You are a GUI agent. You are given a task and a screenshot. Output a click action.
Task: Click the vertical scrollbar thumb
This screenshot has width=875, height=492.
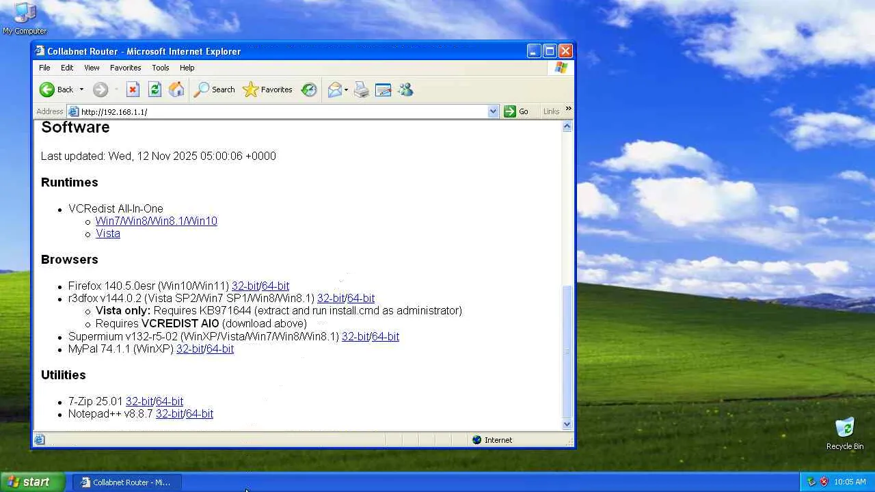pyautogui.click(x=567, y=351)
